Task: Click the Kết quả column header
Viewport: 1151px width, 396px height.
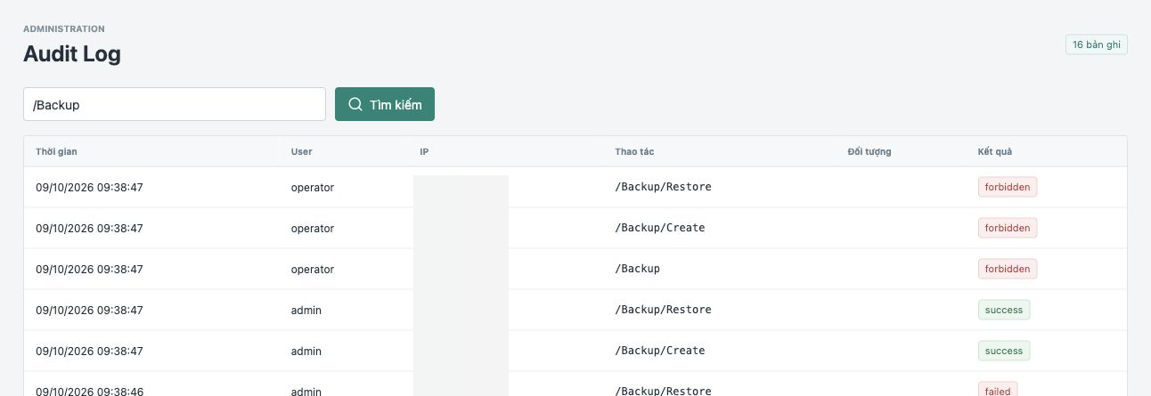Action: [994, 151]
